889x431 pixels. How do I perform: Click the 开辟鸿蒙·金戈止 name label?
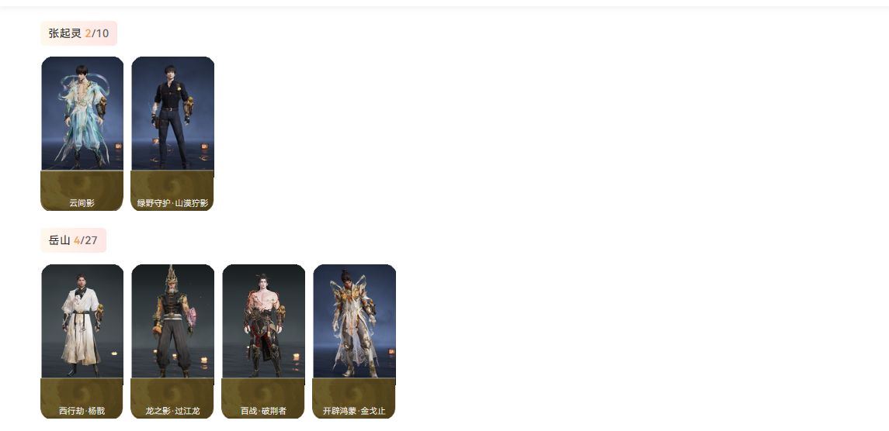(x=354, y=411)
